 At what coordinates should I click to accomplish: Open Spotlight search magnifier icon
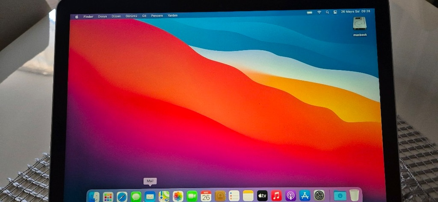click(x=327, y=12)
